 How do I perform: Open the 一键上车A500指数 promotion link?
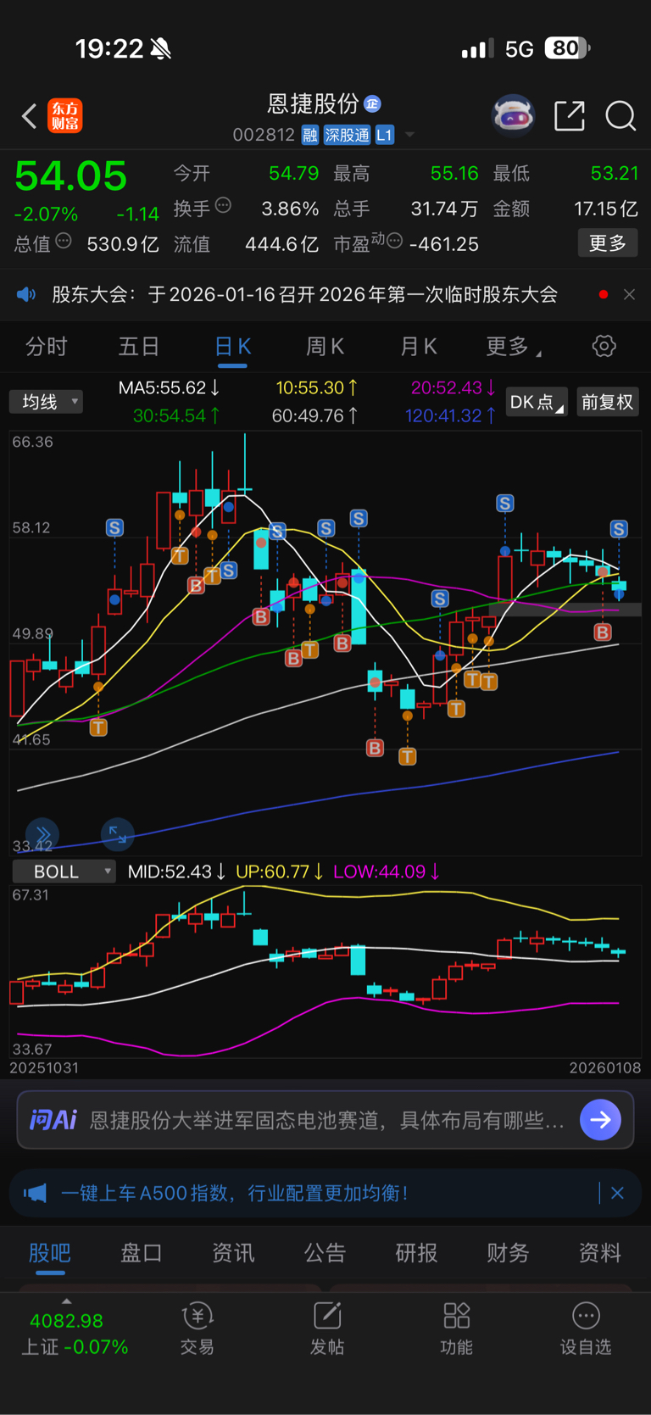[x=235, y=1193]
